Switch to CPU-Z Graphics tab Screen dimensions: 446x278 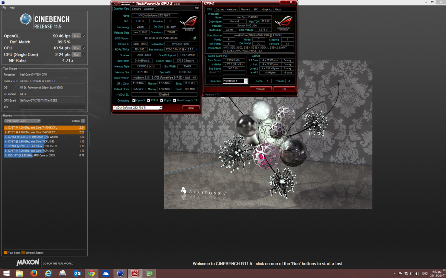[267, 9]
